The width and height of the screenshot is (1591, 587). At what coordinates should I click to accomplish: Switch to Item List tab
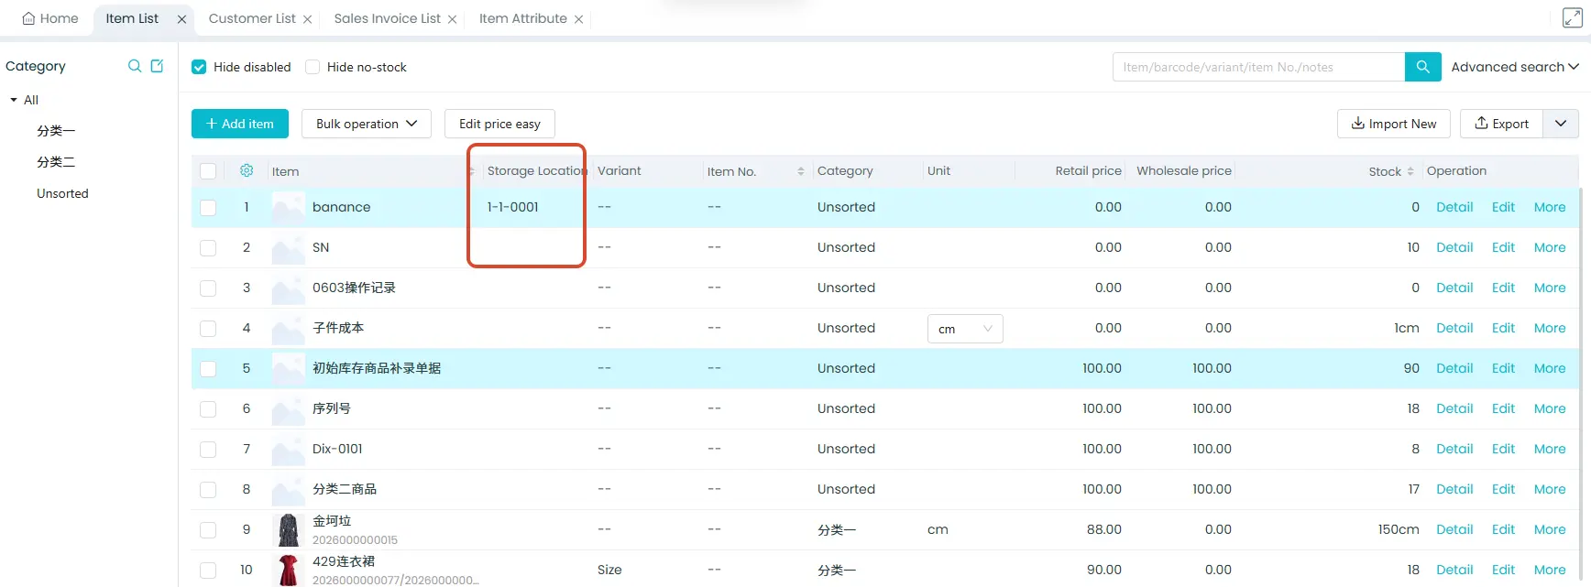[x=132, y=18]
